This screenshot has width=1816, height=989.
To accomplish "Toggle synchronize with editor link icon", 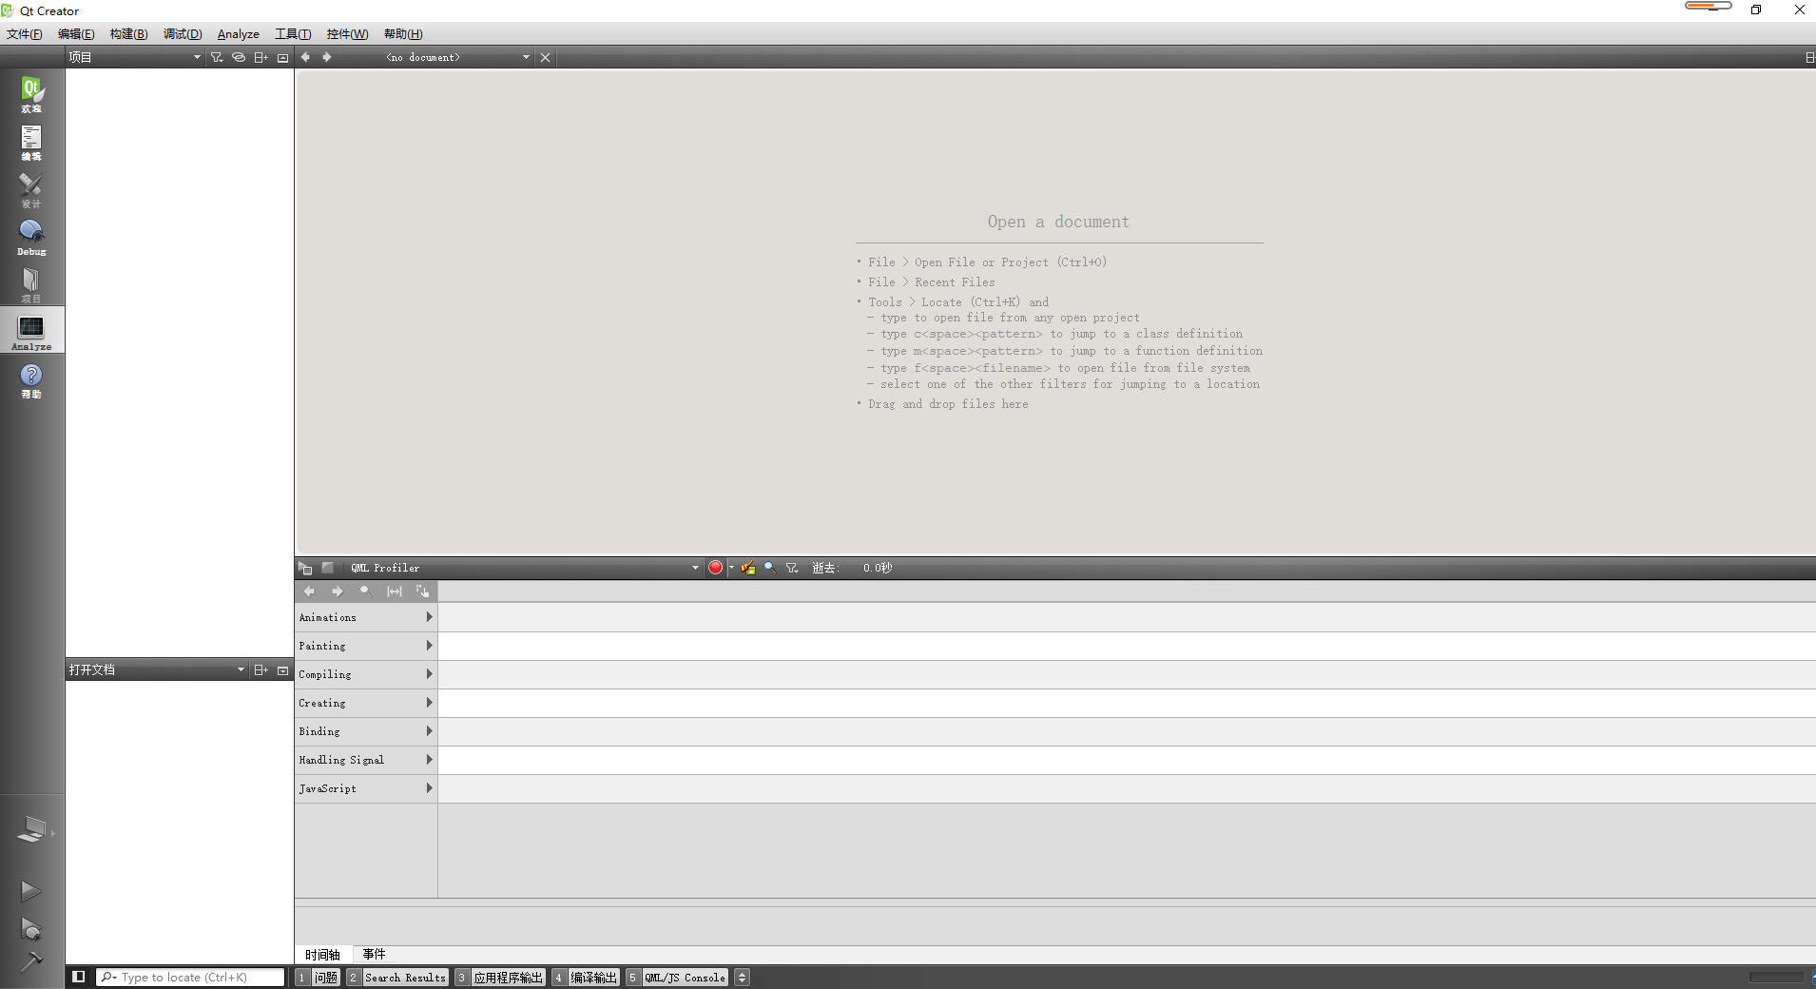I will click(239, 57).
